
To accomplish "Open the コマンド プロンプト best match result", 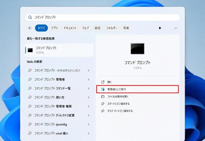I will (x=59, y=50).
